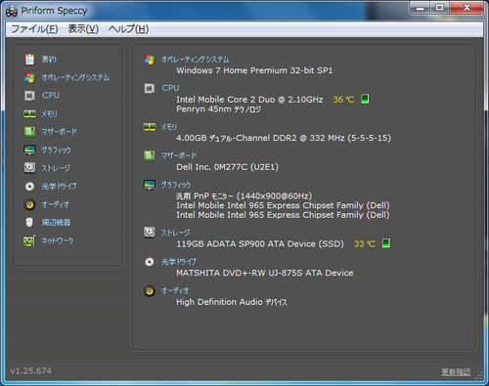Click the audio speaker icon in main panel
The height and width of the screenshot is (386, 489).
pos(150,290)
